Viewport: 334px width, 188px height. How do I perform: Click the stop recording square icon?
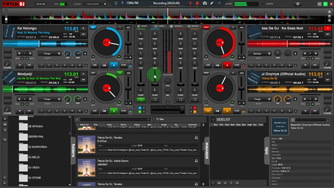coord(197,3)
